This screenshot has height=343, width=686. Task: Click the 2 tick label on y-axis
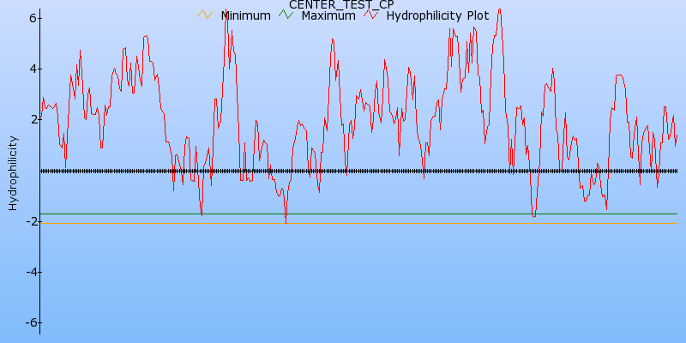[32, 119]
